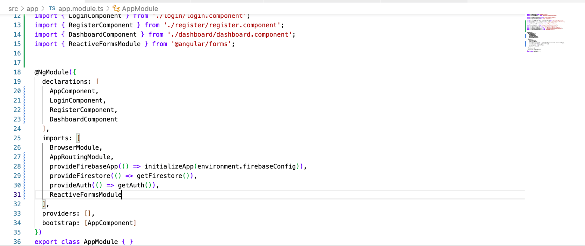
Task: Click line number 18 in the gutter
Action: [x=17, y=72]
